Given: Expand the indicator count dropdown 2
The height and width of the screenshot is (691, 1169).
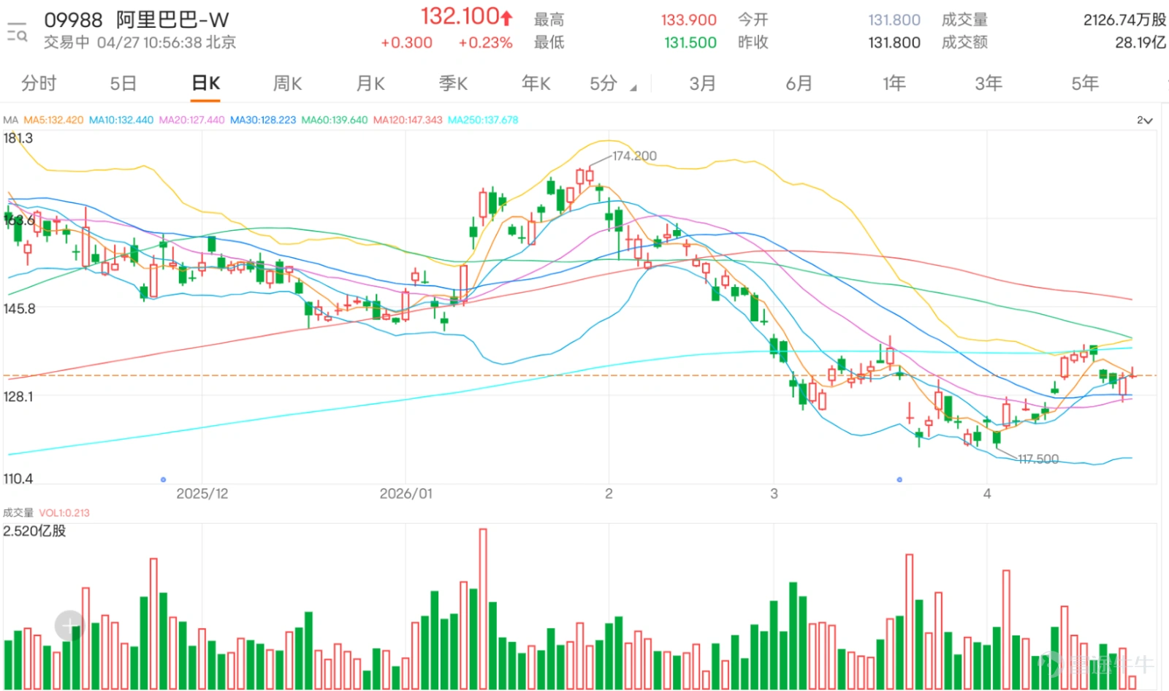Looking at the screenshot, I should 1144,120.
